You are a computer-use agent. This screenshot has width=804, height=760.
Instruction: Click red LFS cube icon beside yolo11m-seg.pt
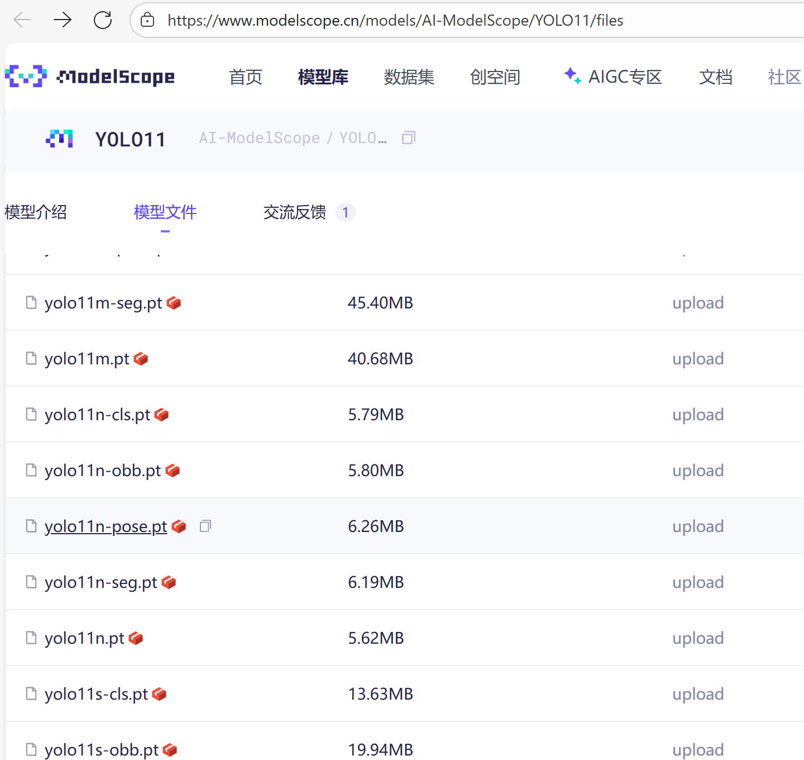(174, 303)
